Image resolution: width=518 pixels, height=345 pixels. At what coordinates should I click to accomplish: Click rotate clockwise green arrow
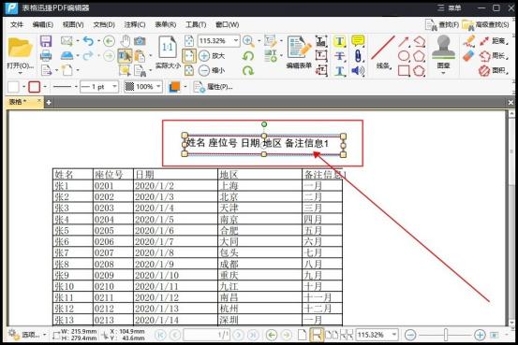[248, 70]
